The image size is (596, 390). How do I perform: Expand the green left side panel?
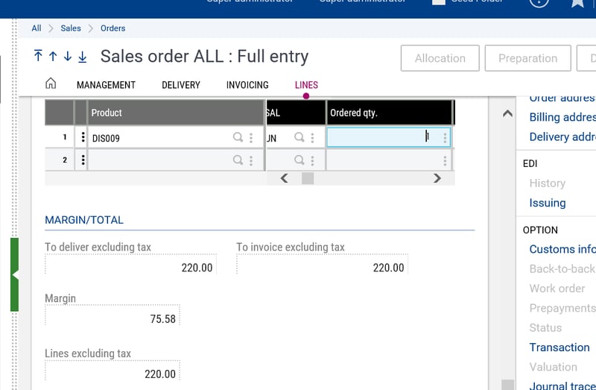tap(14, 274)
